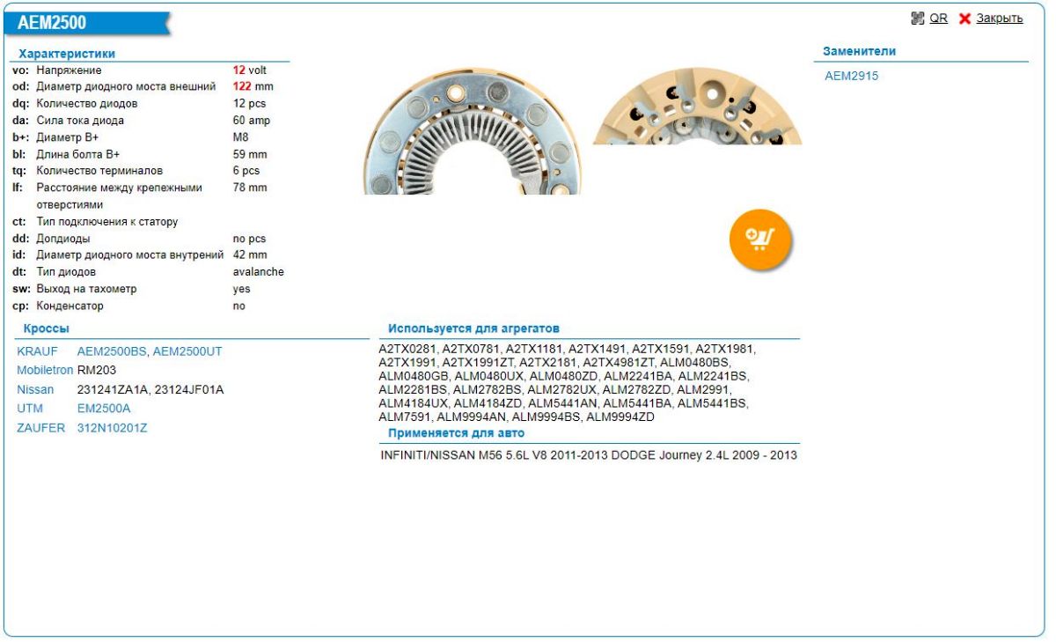Select the 42 mm inner diameter value
This screenshot has height=642, width=1056.
250,255
